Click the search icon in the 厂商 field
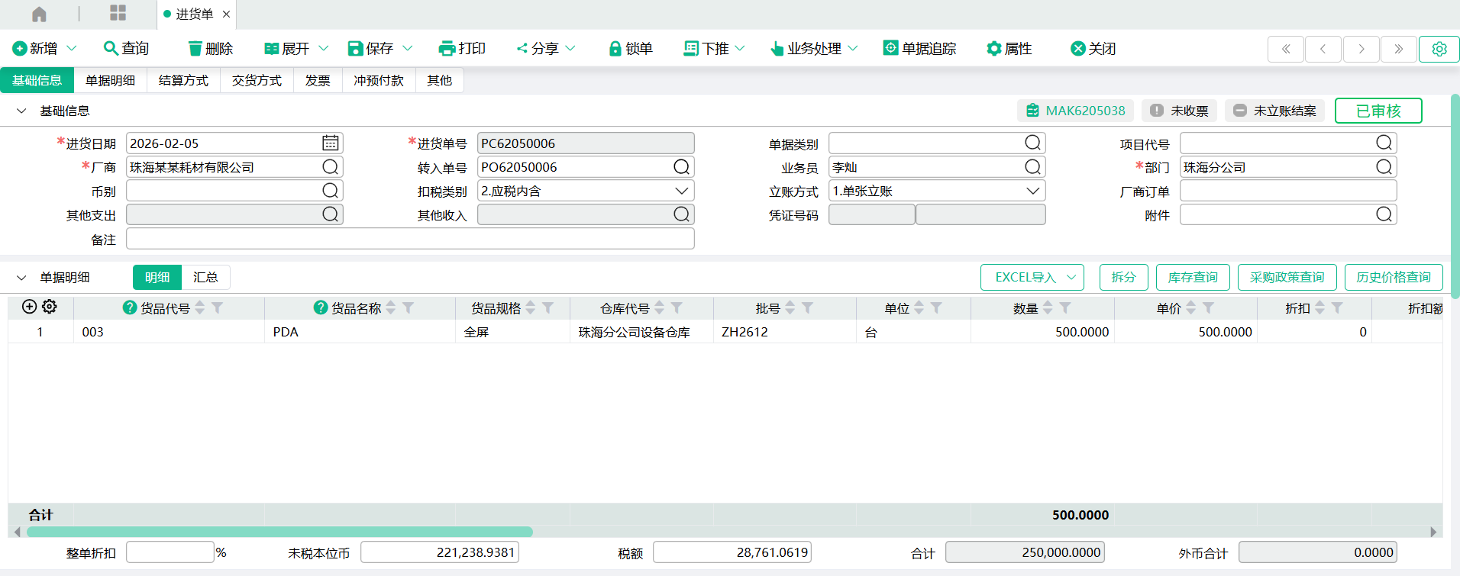Image resolution: width=1460 pixels, height=576 pixels. pyautogui.click(x=330, y=167)
